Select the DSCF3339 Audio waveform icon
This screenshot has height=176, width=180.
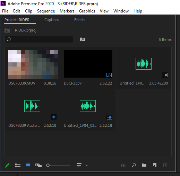coord(32,106)
